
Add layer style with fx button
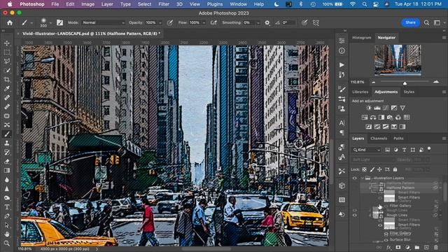click(388, 247)
